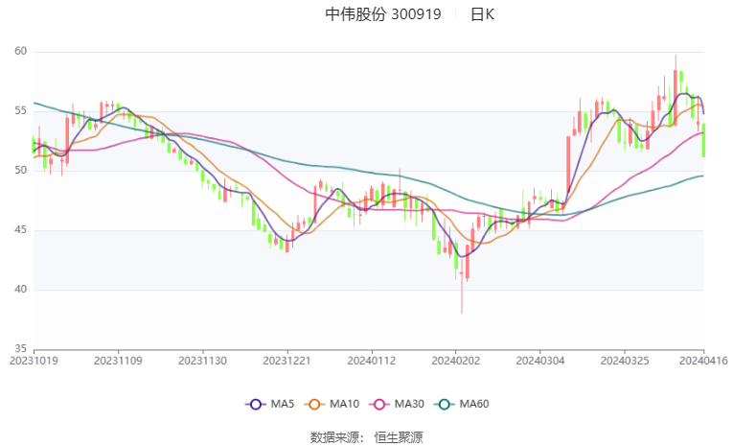Toggle the MA5 legend series
Image resolution: width=733 pixels, height=446 pixels.
270,404
